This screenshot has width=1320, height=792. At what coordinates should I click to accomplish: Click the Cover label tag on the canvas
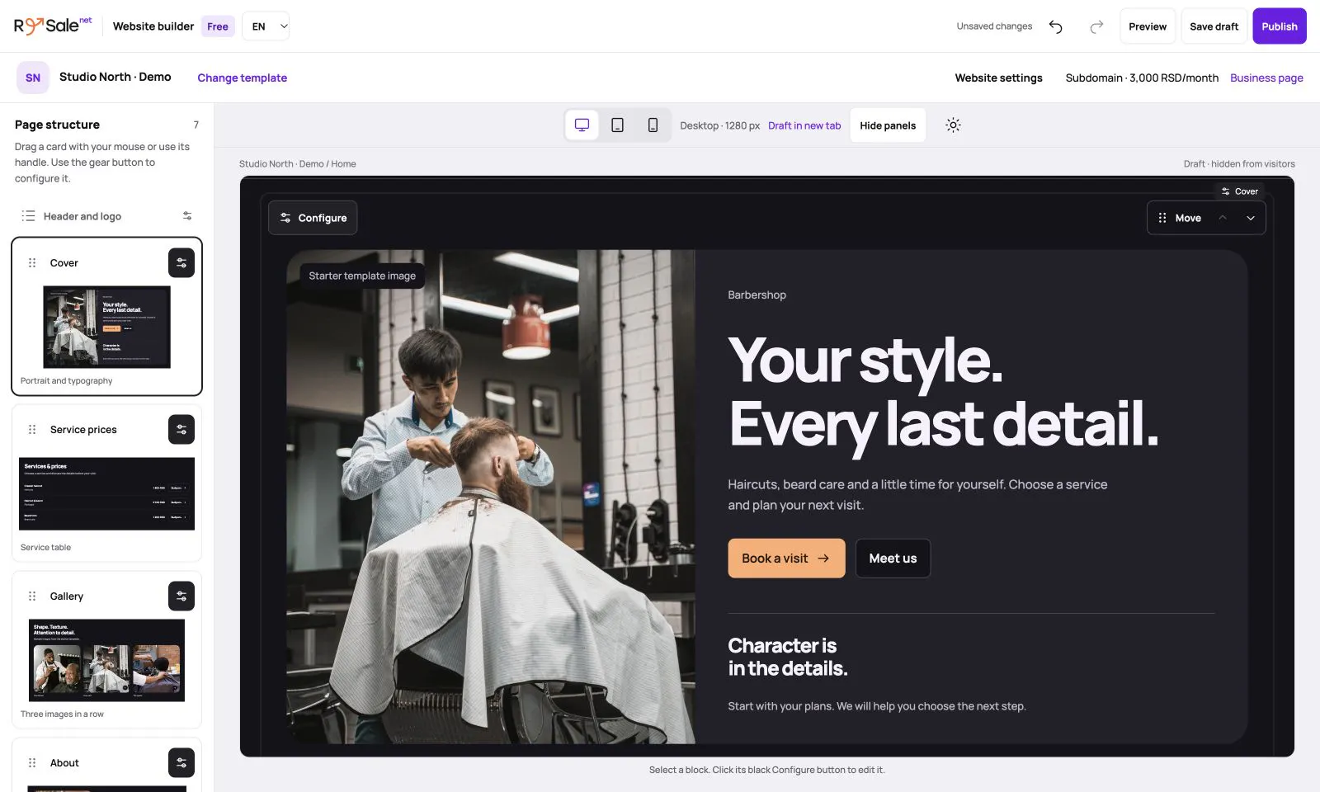(1240, 191)
